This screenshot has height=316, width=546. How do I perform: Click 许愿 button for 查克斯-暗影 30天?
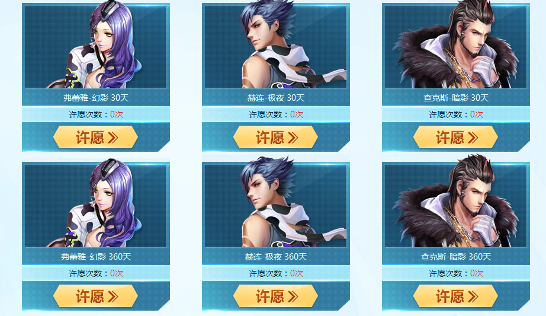[455, 138]
